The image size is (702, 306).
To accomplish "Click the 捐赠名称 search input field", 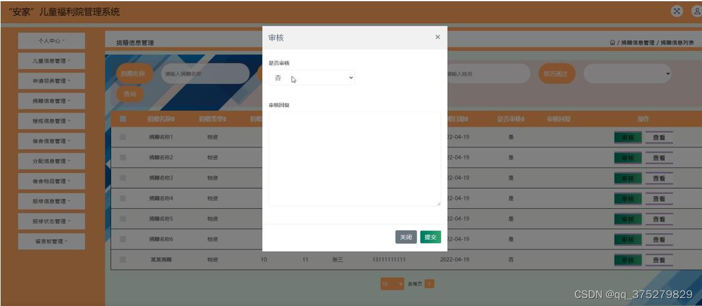I will (205, 73).
